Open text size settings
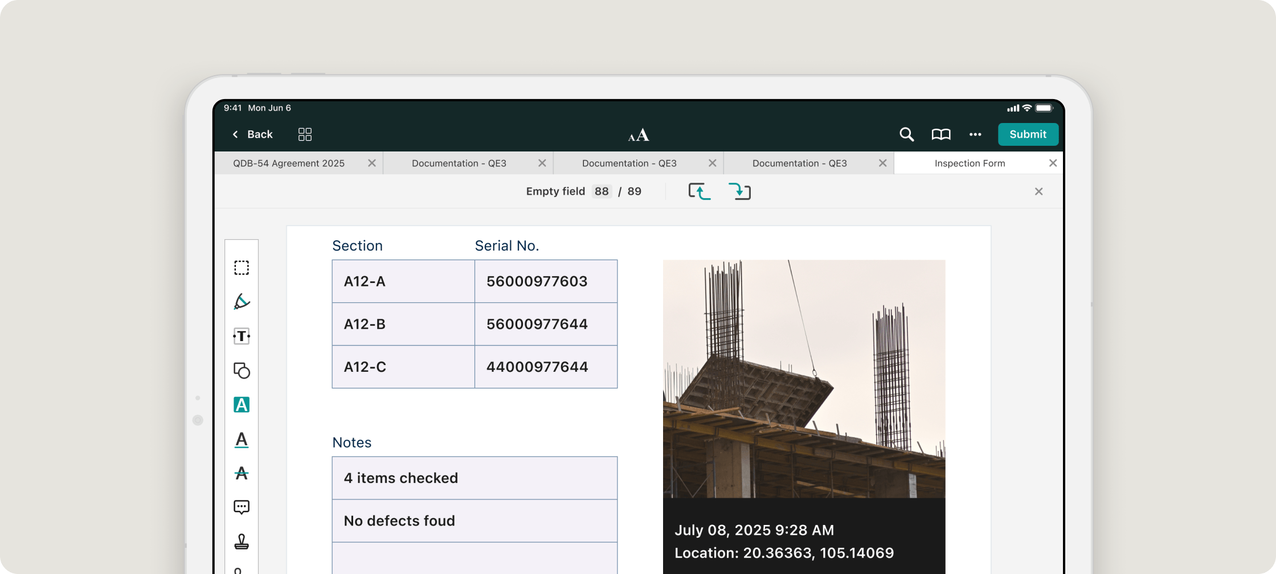Image resolution: width=1276 pixels, height=574 pixels. click(x=639, y=135)
